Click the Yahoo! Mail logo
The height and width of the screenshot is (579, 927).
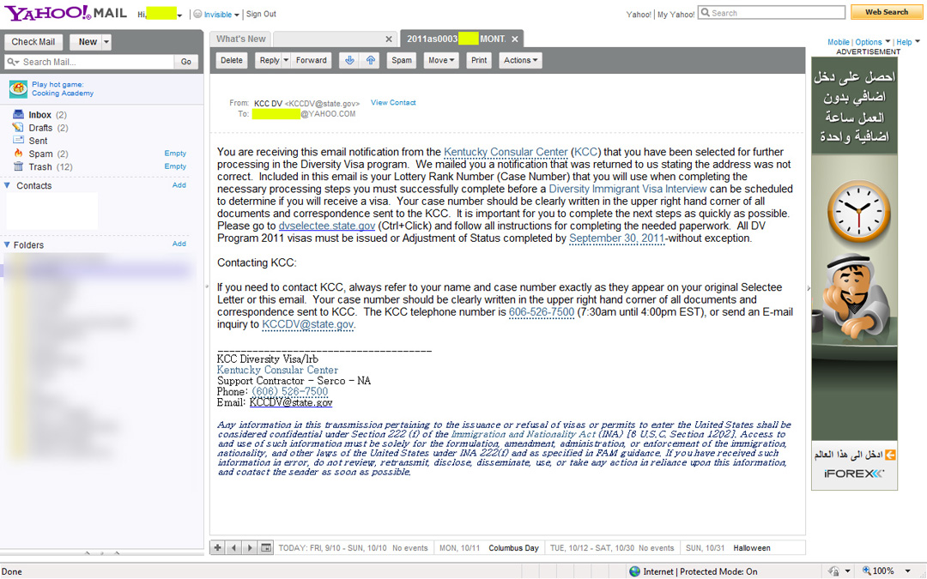click(x=65, y=13)
